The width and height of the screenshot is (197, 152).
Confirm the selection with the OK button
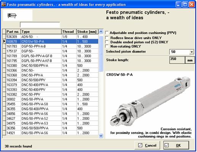176,145
